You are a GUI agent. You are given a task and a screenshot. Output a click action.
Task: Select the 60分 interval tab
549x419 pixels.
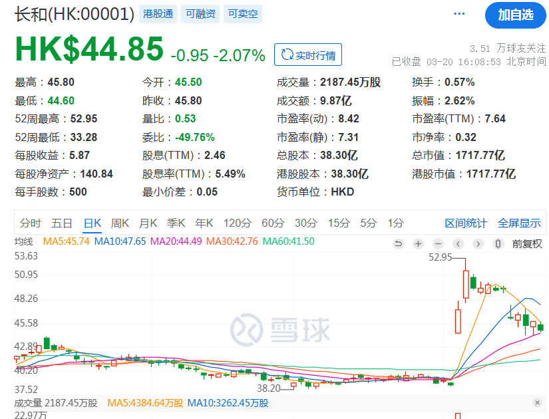[272, 223]
